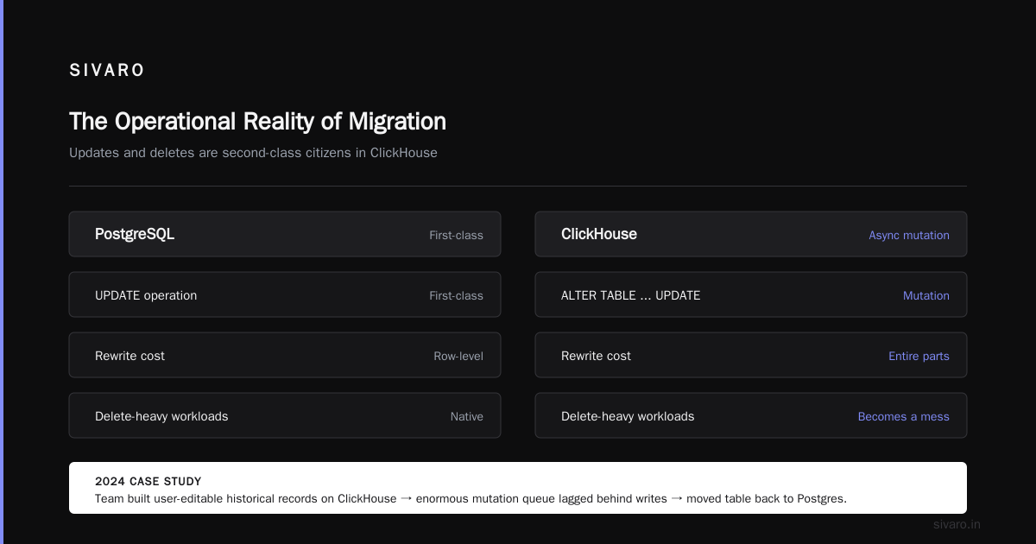The width and height of the screenshot is (1036, 544).
Task: Open the sivaro.in footer link
Action: tap(957, 524)
